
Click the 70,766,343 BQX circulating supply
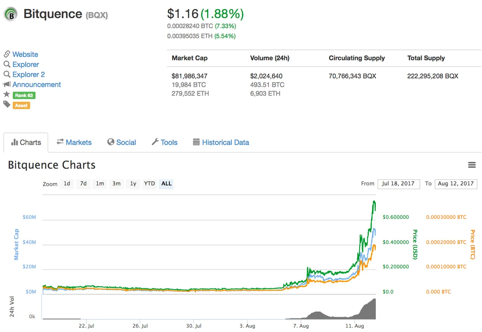[352, 76]
